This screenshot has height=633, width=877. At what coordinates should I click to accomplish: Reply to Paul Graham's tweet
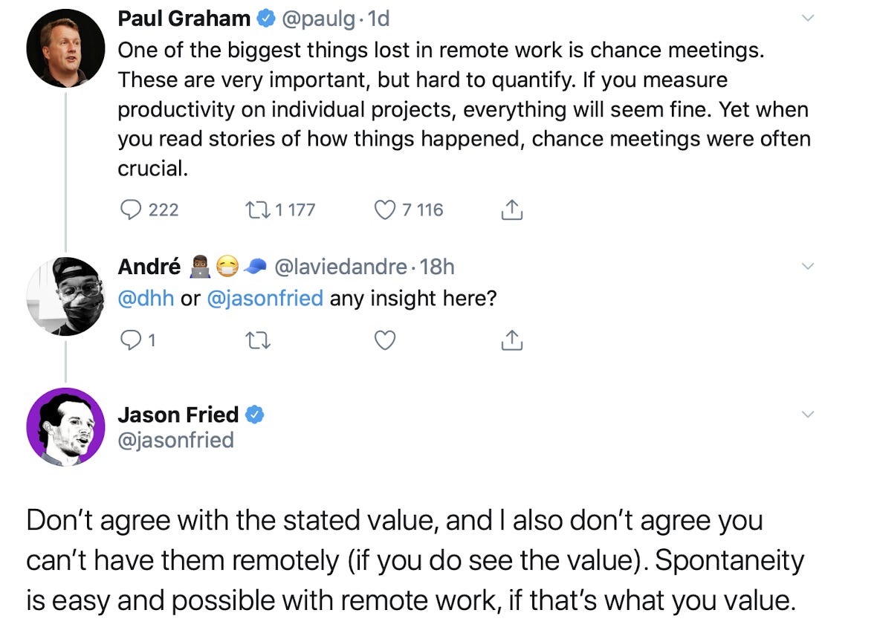(x=131, y=210)
